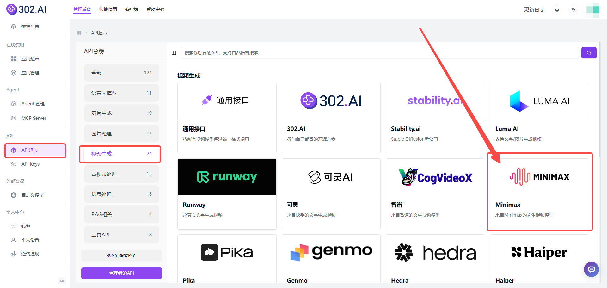This screenshot has height=288, width=607.
Task: Select 信息处理 category
Action: [121, 194]
